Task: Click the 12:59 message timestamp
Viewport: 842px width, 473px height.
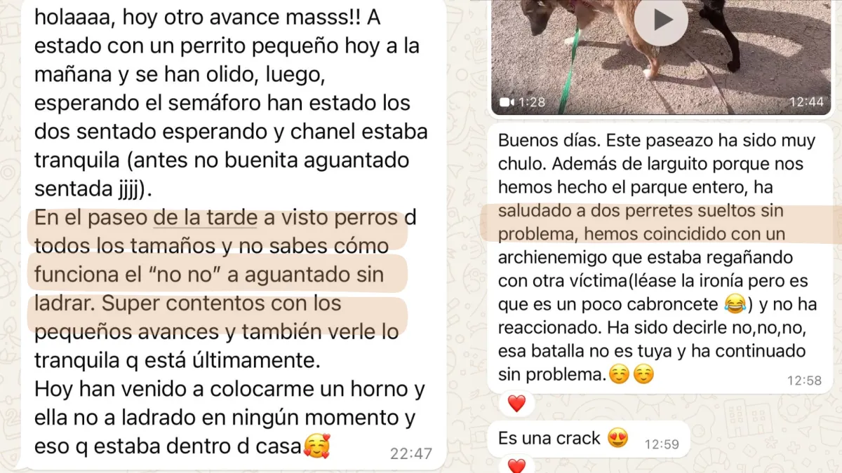Action: click(663, 444)
